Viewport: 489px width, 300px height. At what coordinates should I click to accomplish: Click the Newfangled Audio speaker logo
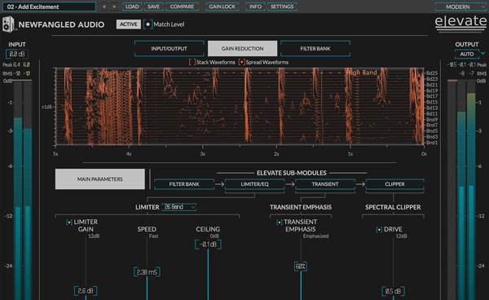[x=8, y=24]
